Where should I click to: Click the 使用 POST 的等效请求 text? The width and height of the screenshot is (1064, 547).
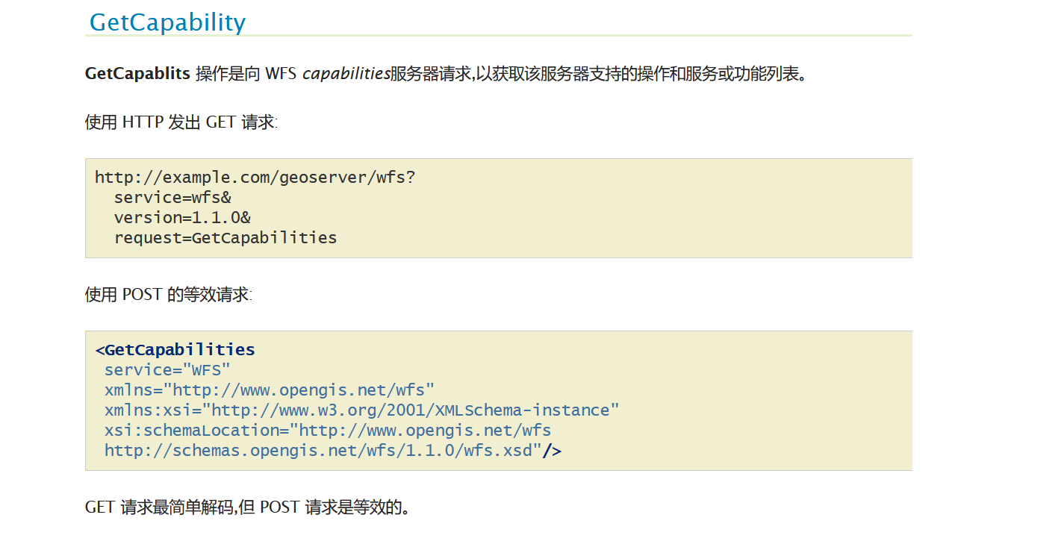pyautogui.click(x=168, y=295)
